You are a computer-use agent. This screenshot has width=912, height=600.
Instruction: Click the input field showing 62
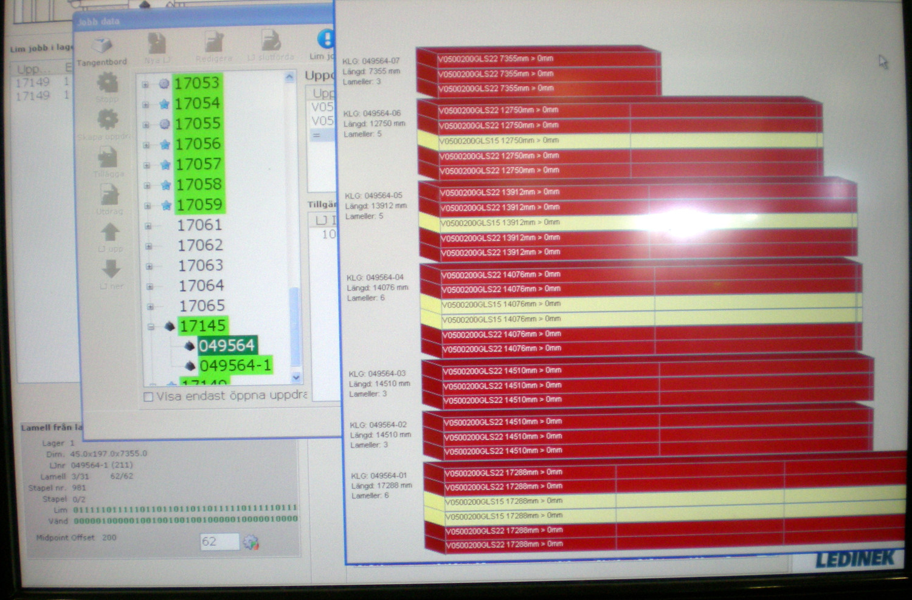[x=219, y=542]
